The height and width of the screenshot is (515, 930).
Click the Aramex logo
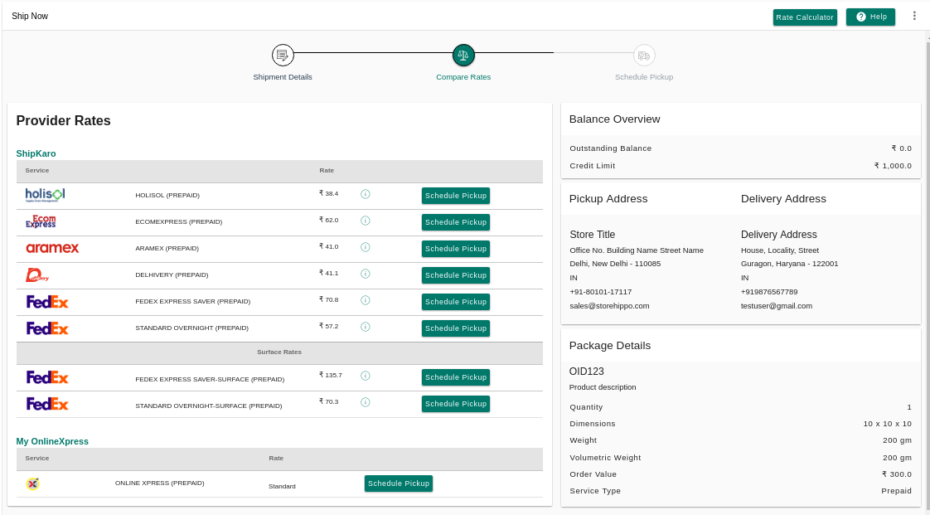[52, 248]
